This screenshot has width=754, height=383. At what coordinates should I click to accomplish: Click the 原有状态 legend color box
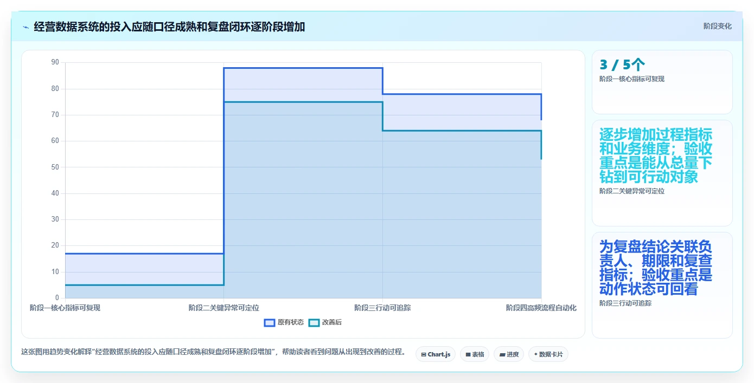tap(270, 322)
